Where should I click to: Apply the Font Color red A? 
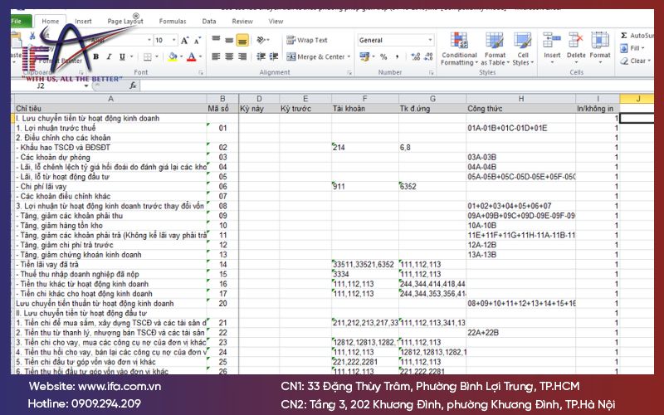[x=192, y=56]
